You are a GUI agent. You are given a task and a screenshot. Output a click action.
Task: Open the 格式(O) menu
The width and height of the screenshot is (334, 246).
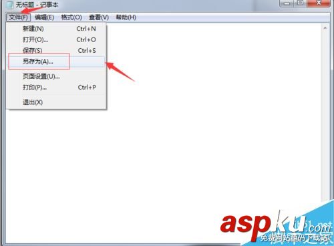click(71, 17)
